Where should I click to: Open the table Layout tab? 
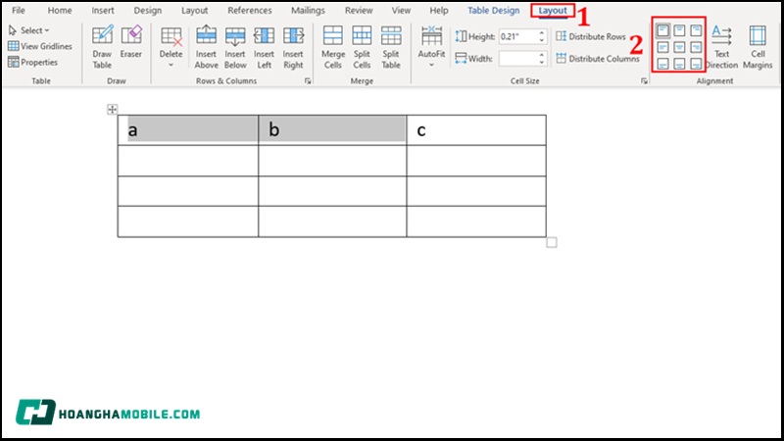[x=553, y=10]
